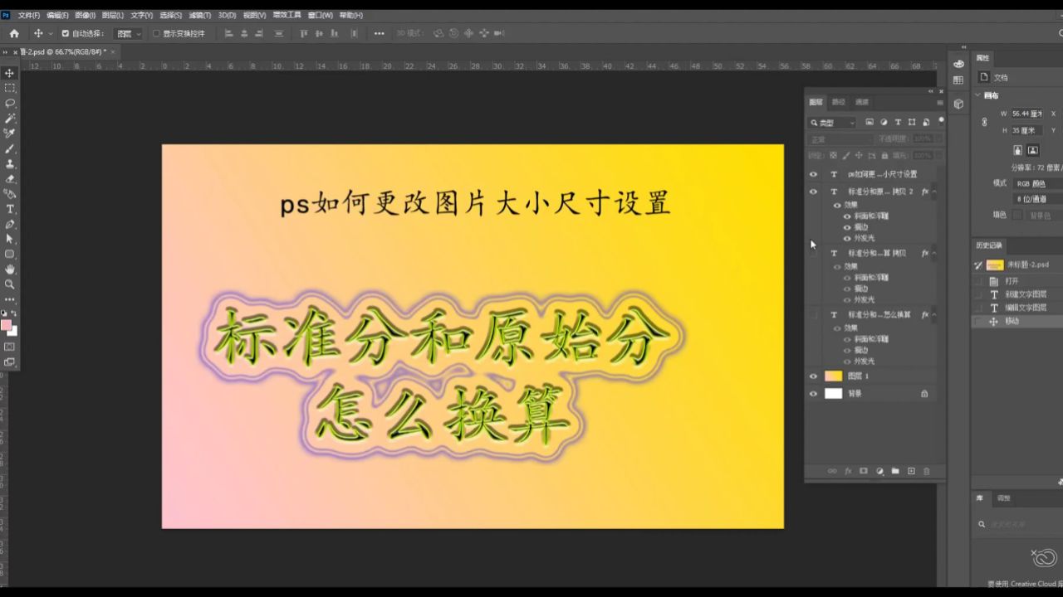Viewport: 1063px width, 597px height.
Task: Open the 类型 layer filter dropdown
Action: click(x=832, y=122)
